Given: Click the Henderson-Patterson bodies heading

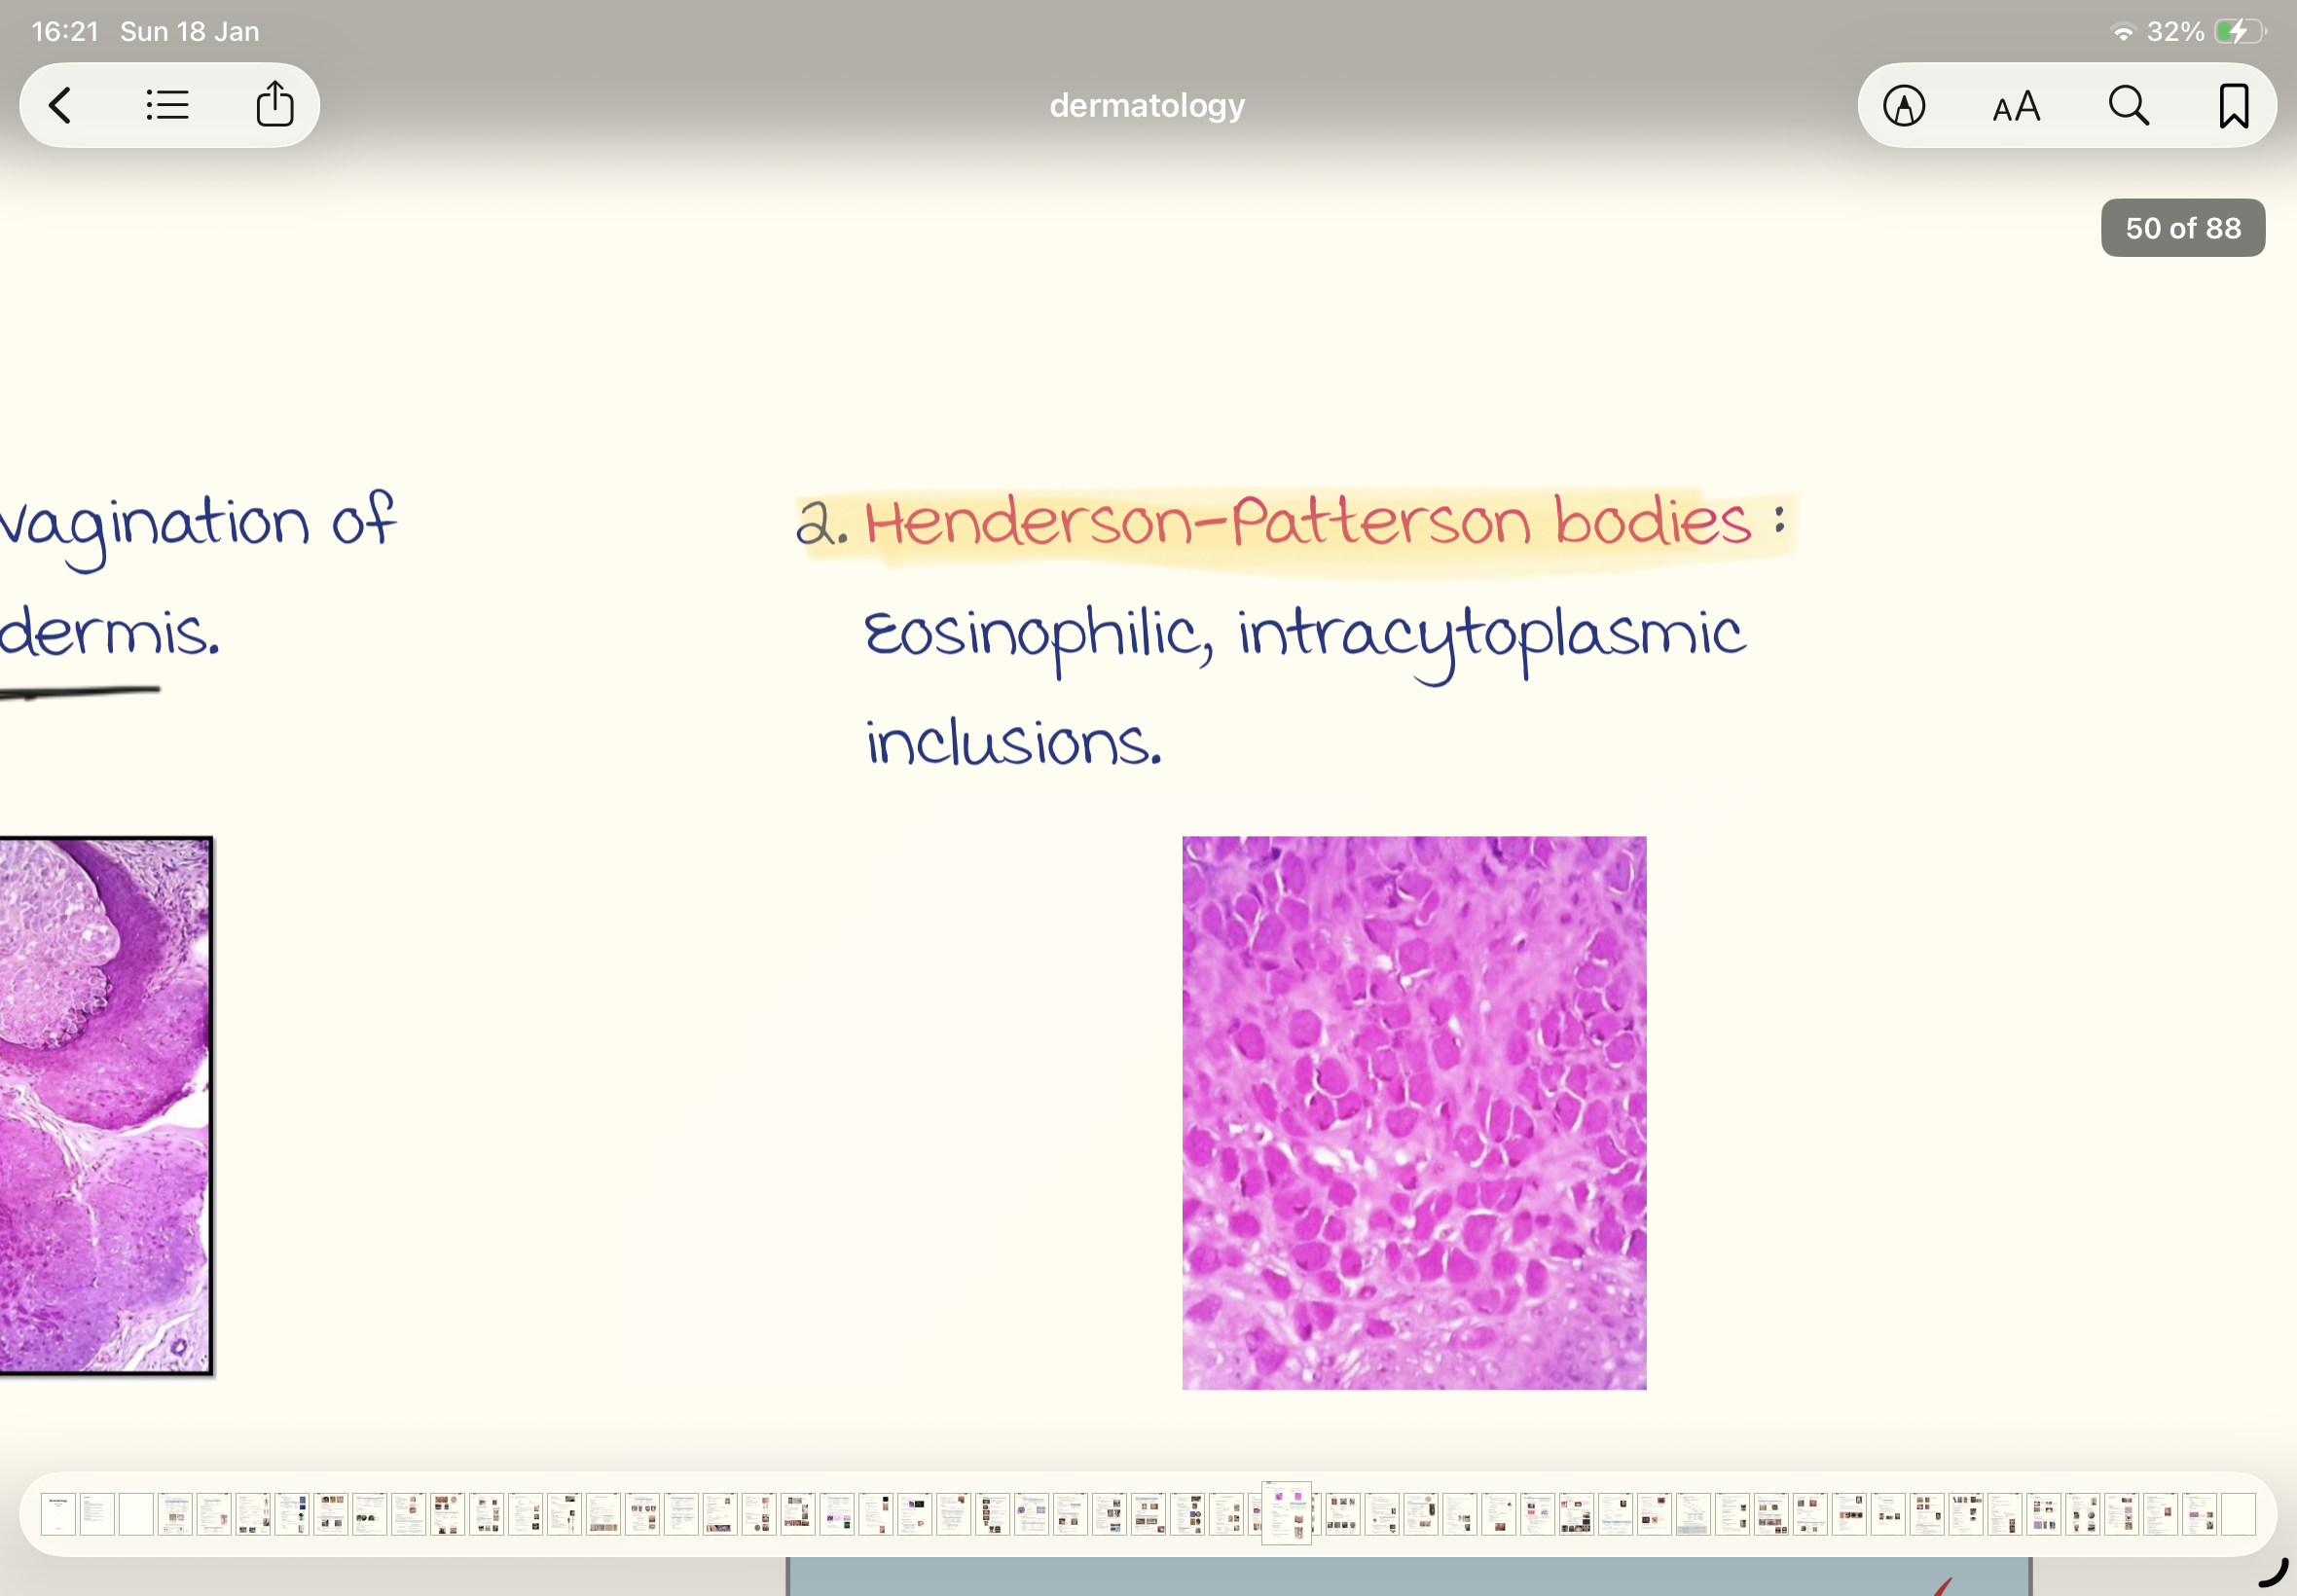Looking at the screenshot, I should point(1307,522).
